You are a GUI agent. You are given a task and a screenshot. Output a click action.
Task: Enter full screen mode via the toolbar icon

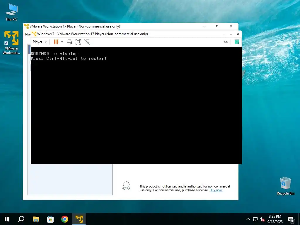click(78, 42)
